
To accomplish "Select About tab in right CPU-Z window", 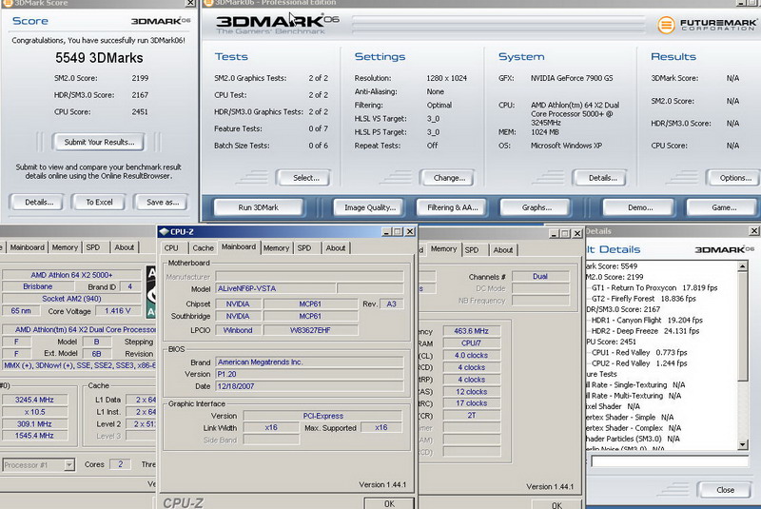I will (503, 250).
